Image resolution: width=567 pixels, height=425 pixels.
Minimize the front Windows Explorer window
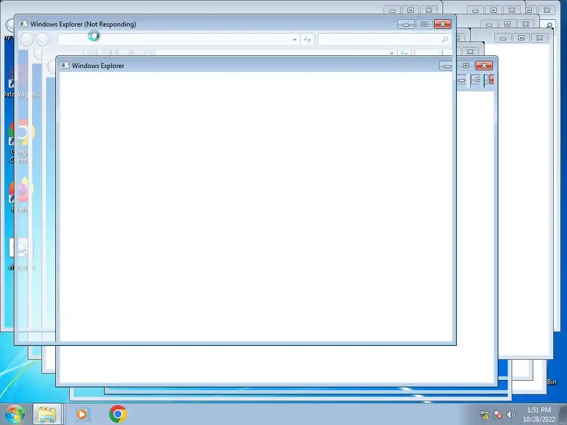pyautogui.click(x=447, y=66)
